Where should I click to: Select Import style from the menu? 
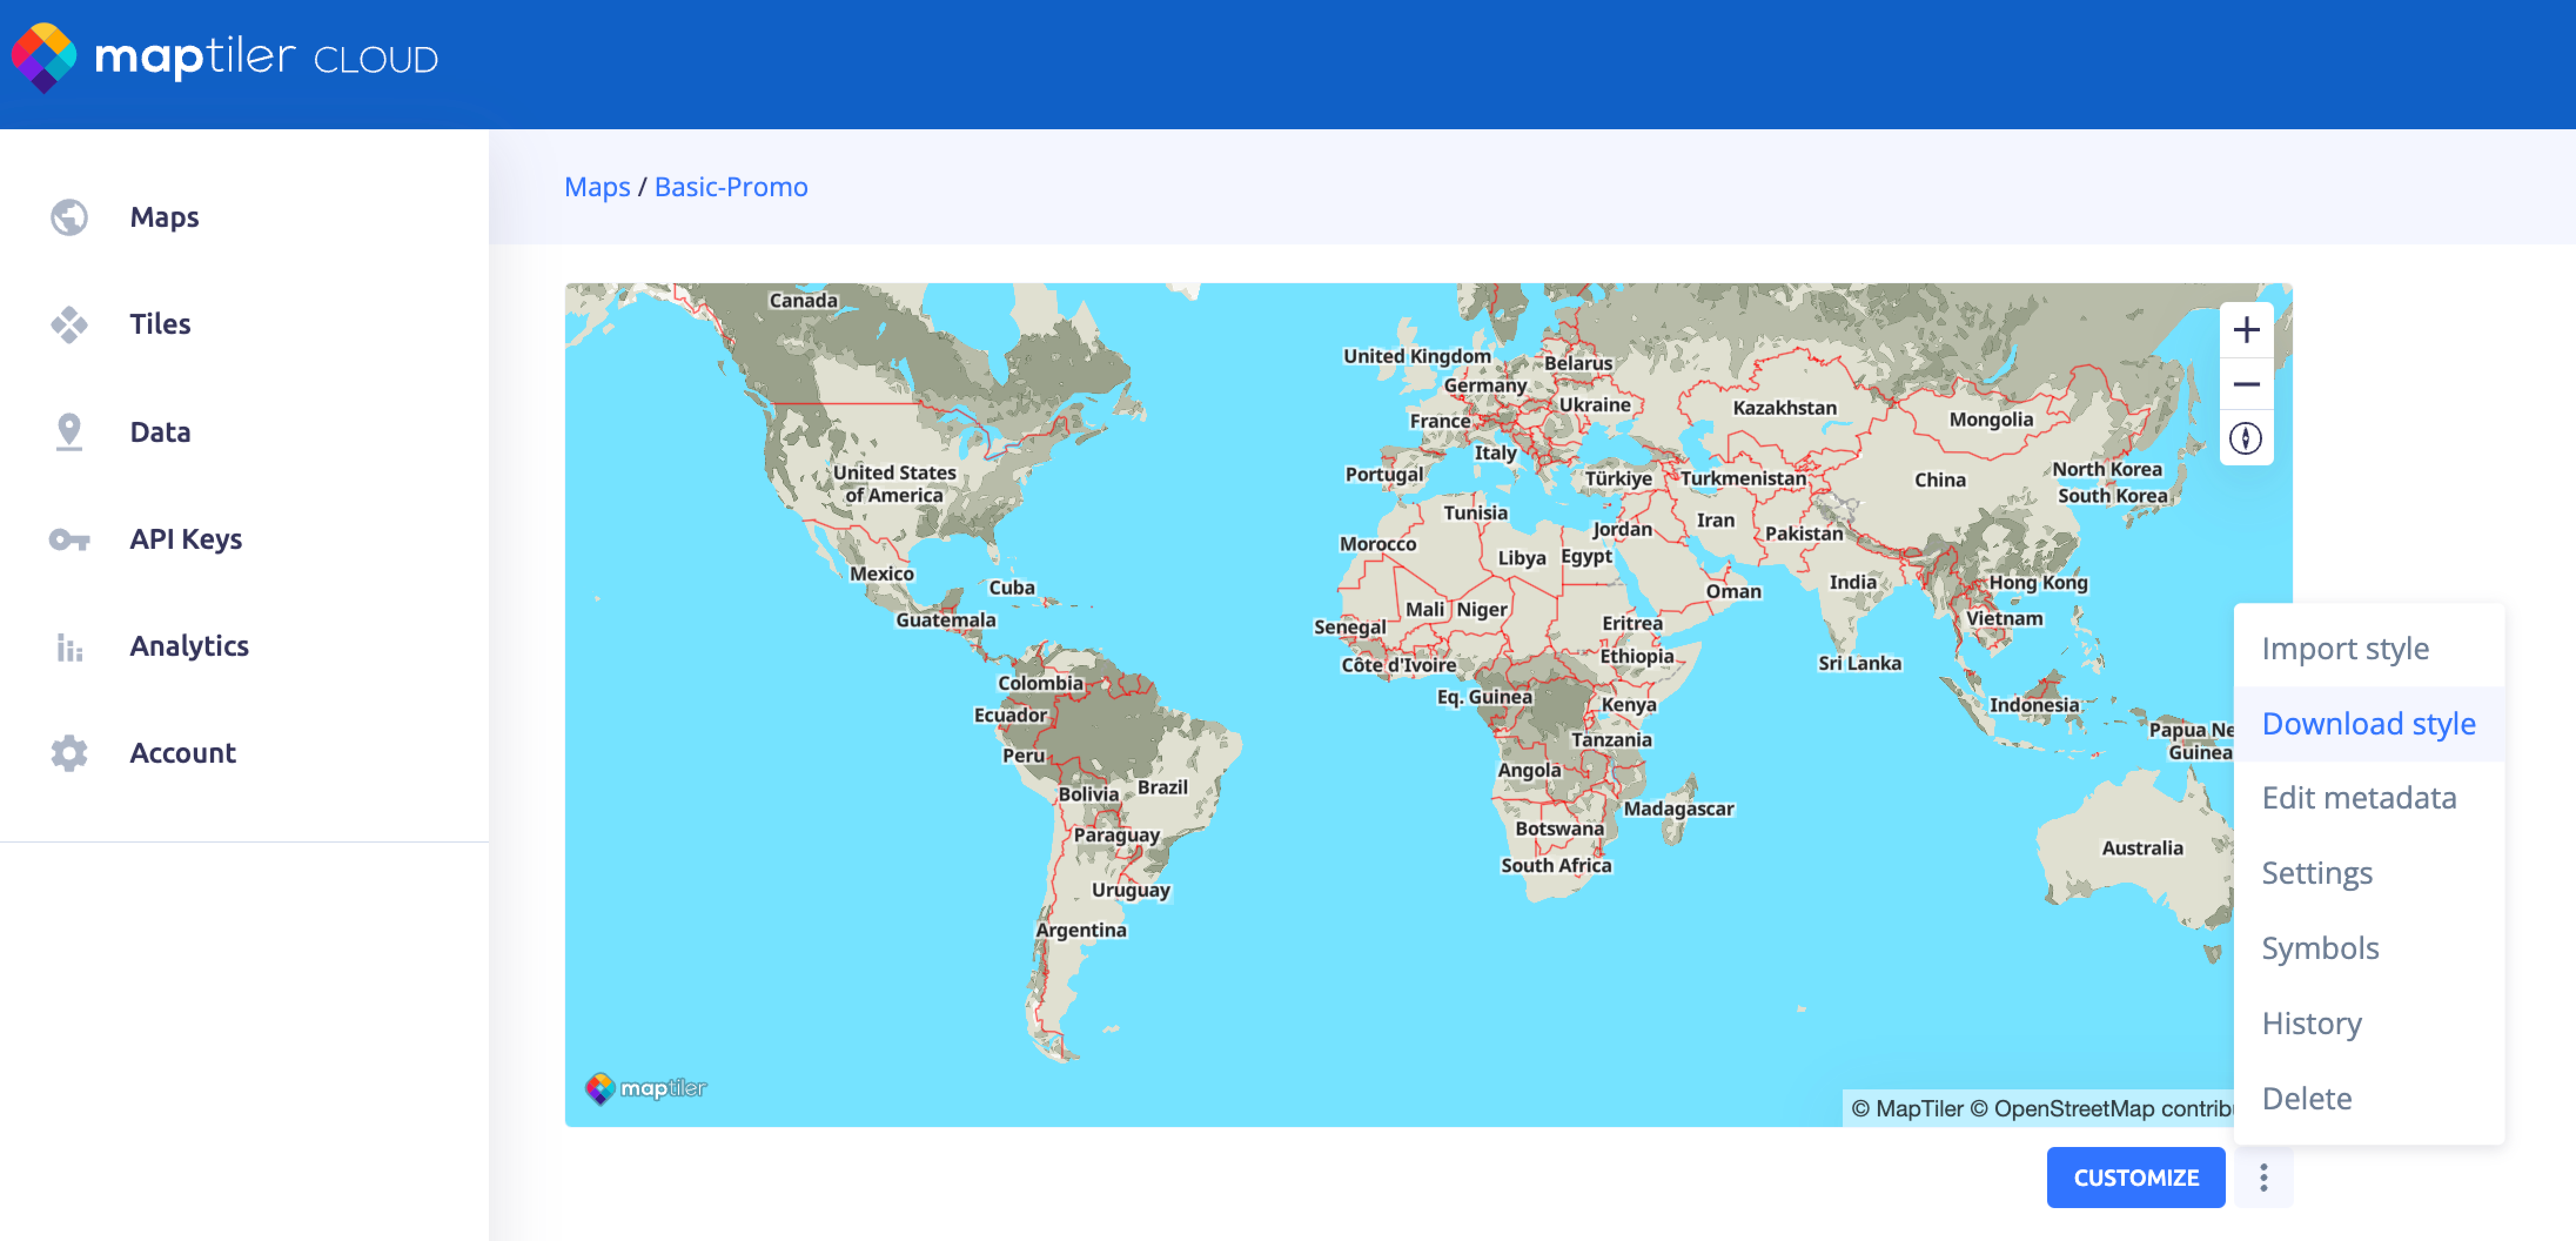pos(2344,649)
